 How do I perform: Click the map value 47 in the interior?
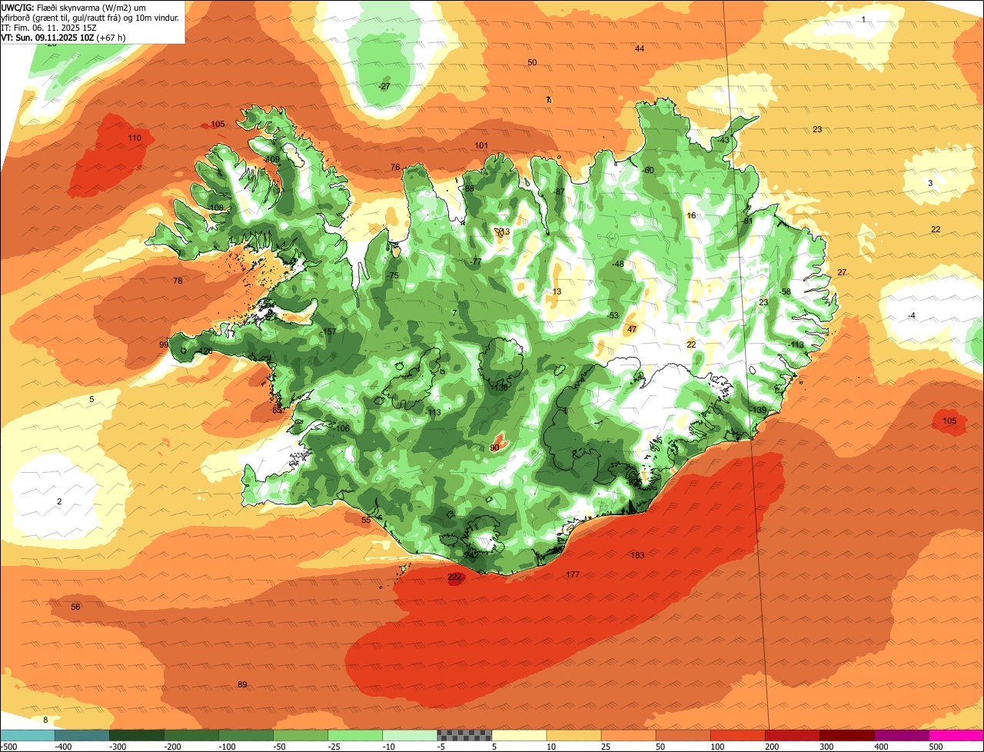(632, 329)
